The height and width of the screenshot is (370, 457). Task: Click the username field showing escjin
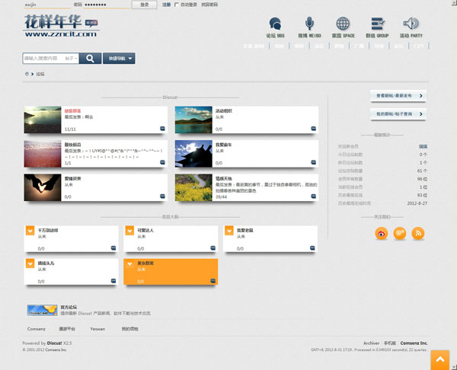pyautogui.click(x=47, y=5)
